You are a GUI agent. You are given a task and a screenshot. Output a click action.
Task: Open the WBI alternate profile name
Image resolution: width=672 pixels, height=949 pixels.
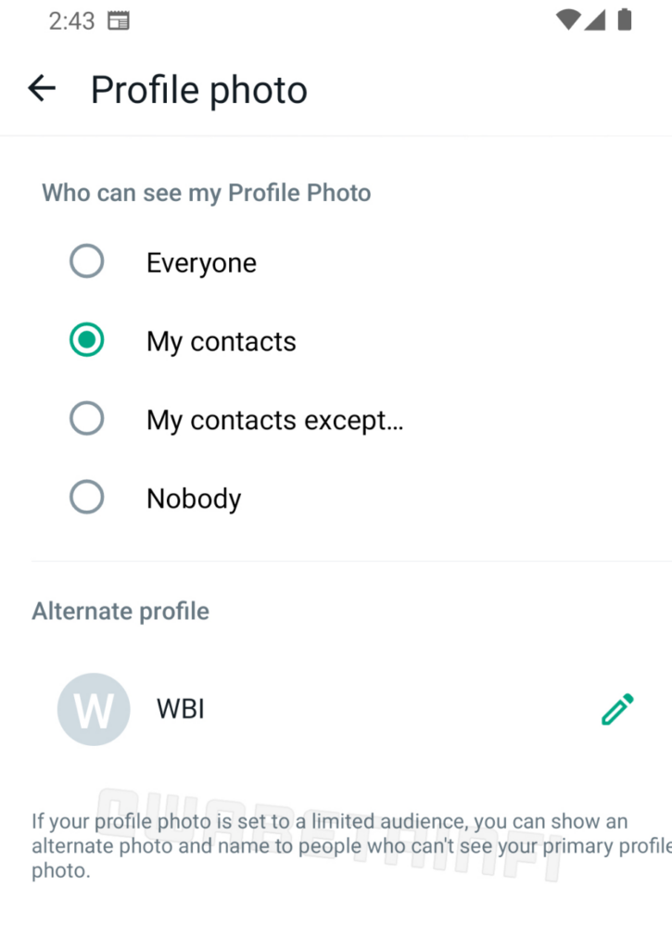181,709
